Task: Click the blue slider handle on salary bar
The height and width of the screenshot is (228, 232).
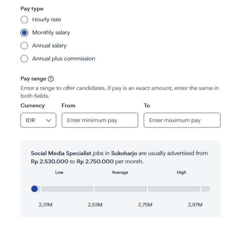Action: (34, 189)
